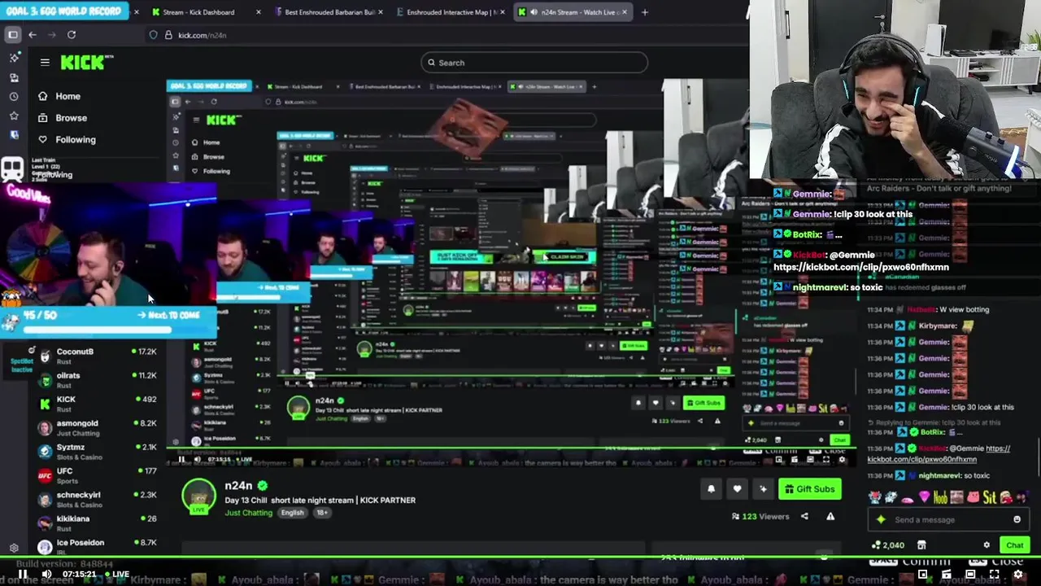This screenshot has width=1041, height=586.
Task: Open the browser sidebar sparkle icon
Action: (14, 58)
